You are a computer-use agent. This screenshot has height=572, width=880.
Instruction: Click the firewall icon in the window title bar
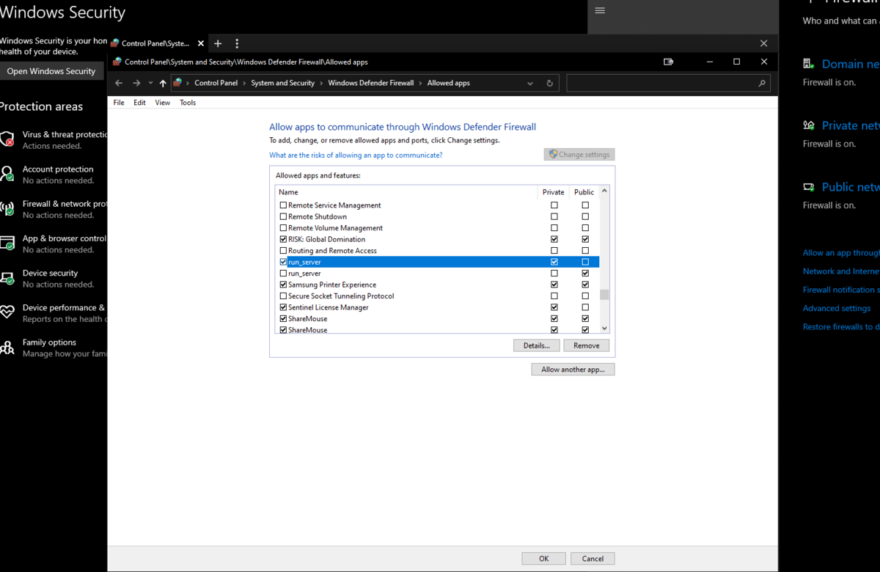(x=117, y=62)
